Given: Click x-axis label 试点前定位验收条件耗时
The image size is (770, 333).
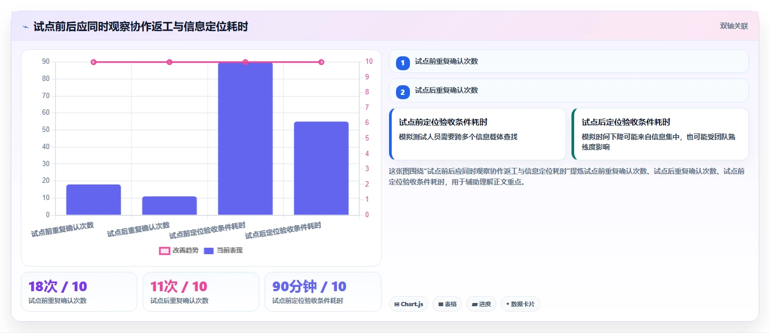Looking at the screenshot, I should click(x=207, y=231).
